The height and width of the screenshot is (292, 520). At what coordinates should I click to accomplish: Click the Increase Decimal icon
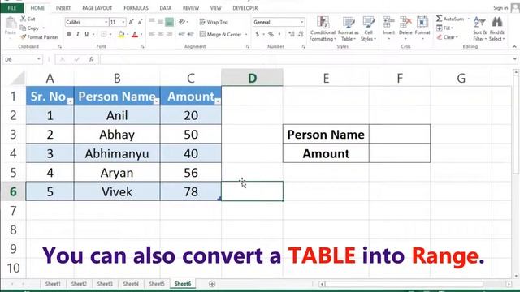click(x=292, y=34)
